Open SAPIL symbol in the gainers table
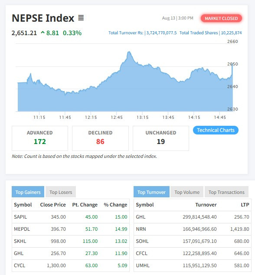 [x=20, y=217]
